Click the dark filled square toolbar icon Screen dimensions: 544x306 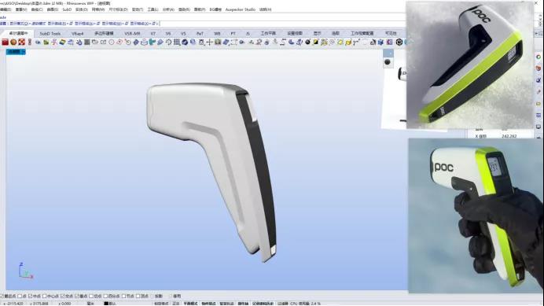click(86, 42)
